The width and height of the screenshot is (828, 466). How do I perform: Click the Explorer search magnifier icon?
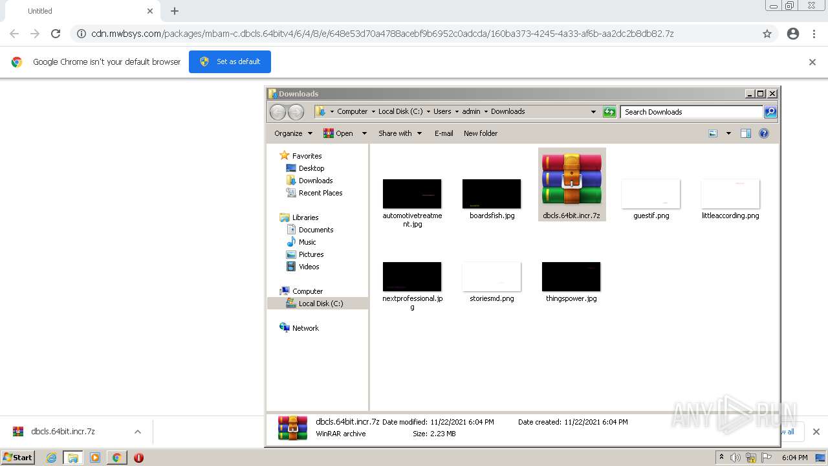tap(770, 112)
